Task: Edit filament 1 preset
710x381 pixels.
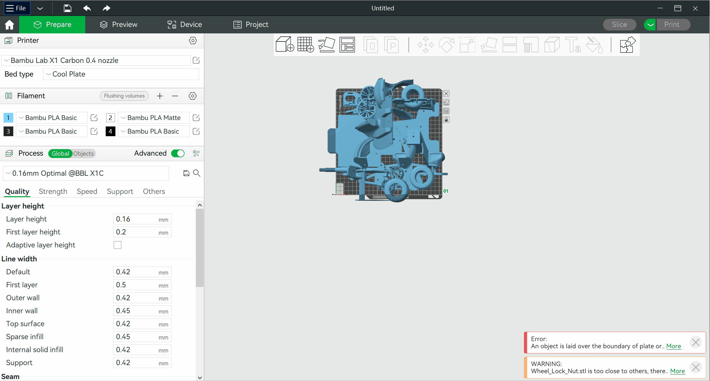Action: pyautogui.click(x=94, y=118)
